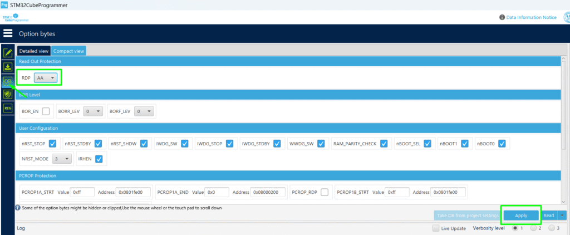Viewport: 570px width, 235px height.
Task: Open the Erasing & Programming download icon
Action: click(x=8, y=67)
